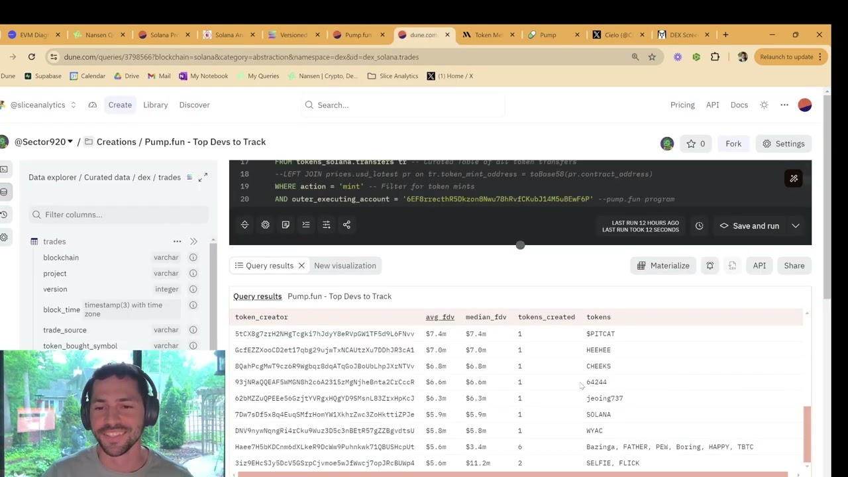This screenshot has height=477, width=848.
Task: Click the collapse/expand editor arrows icon
Action: [244, 225]
